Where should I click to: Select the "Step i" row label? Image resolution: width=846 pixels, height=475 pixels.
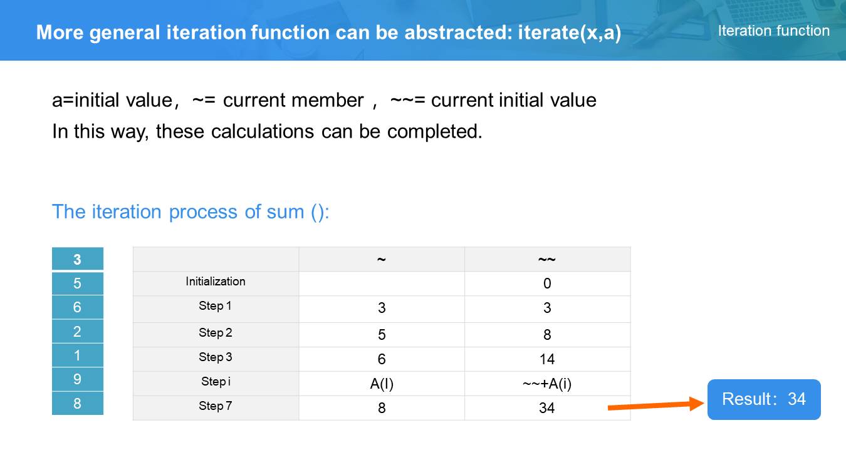click(216, 382)
